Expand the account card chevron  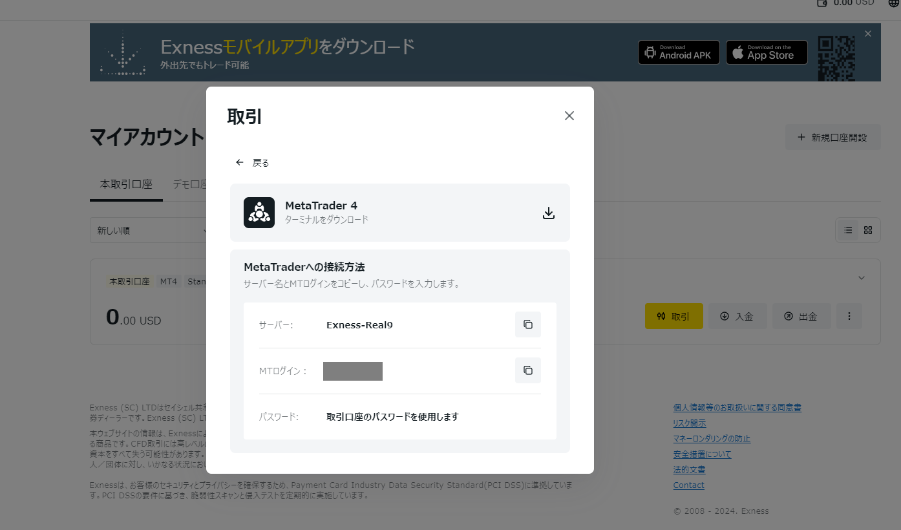[x=861, y=278]
